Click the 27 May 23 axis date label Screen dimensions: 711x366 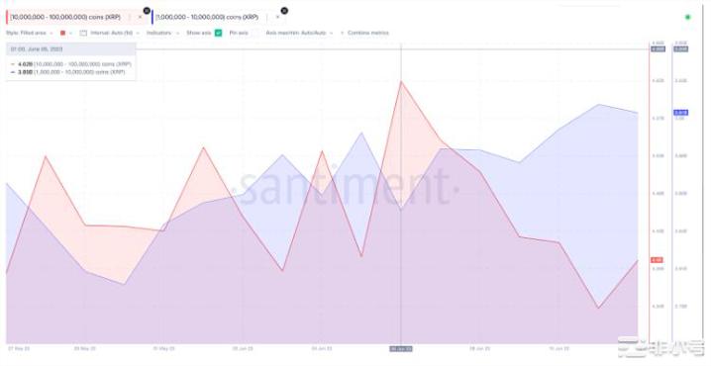point(19,349)
